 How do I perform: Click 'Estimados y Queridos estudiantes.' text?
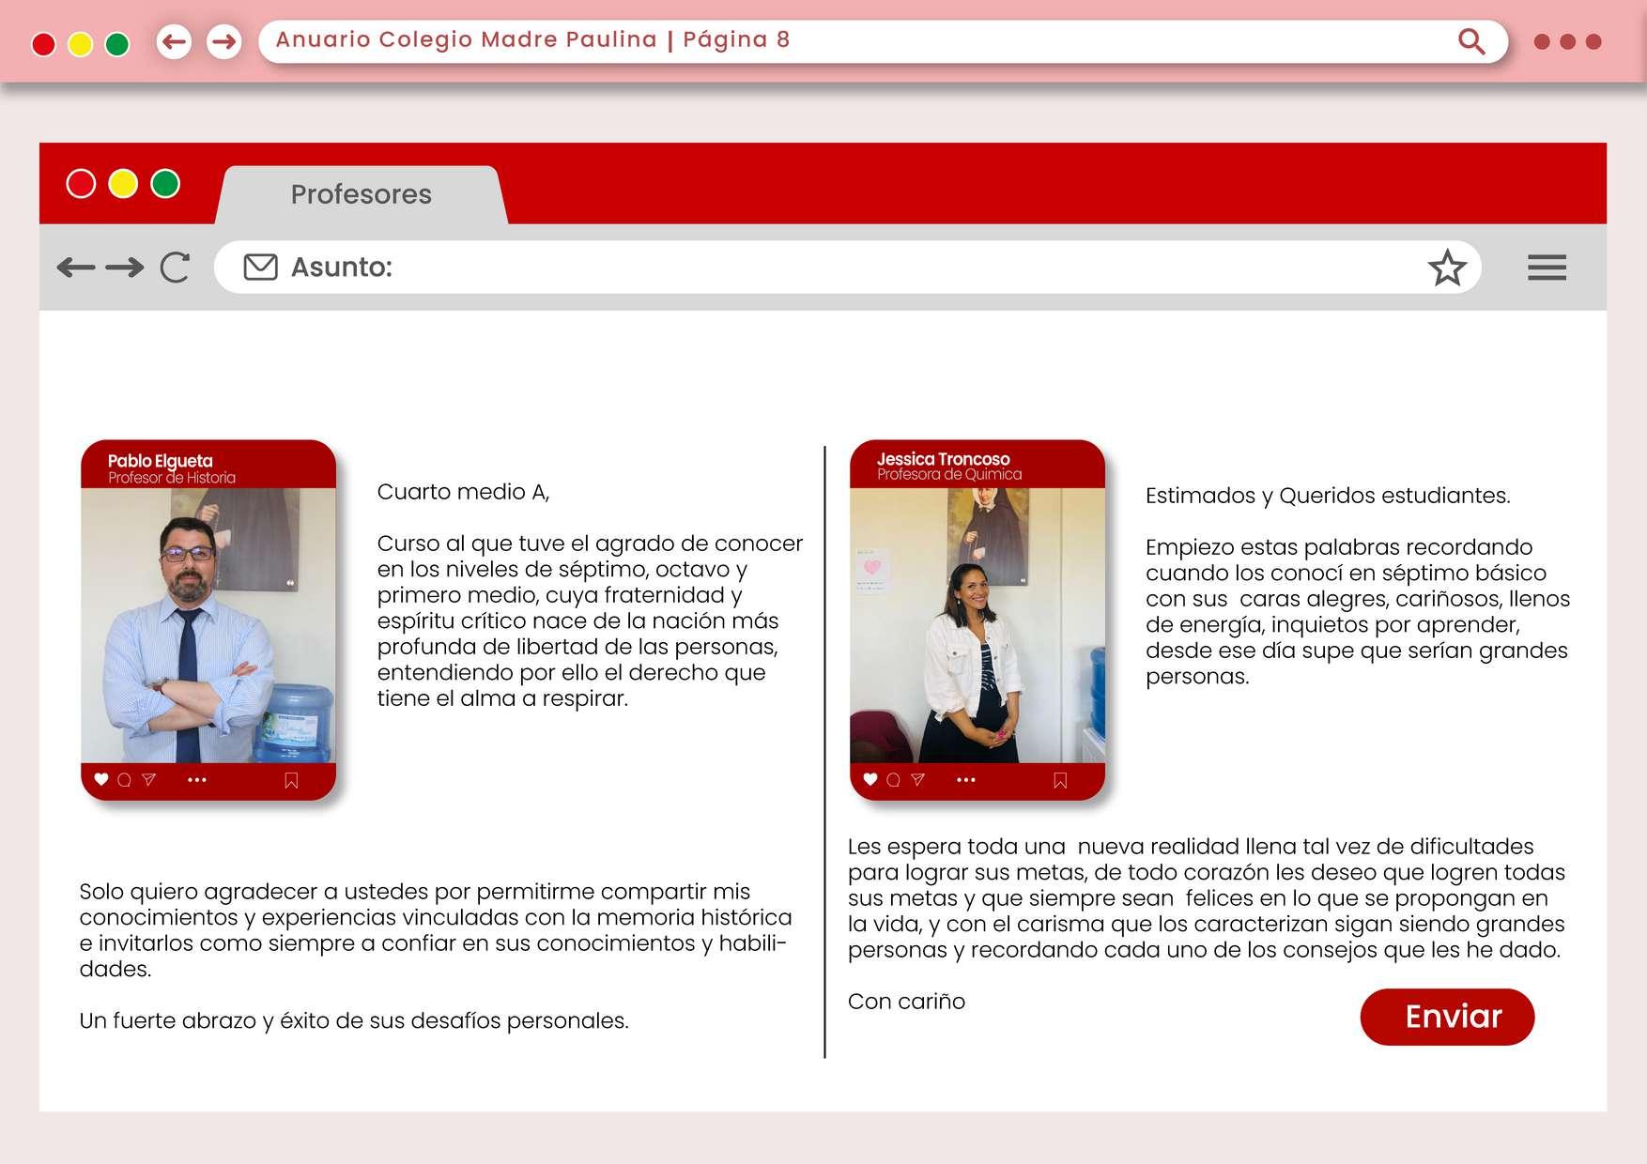(x=1328, y=496)
